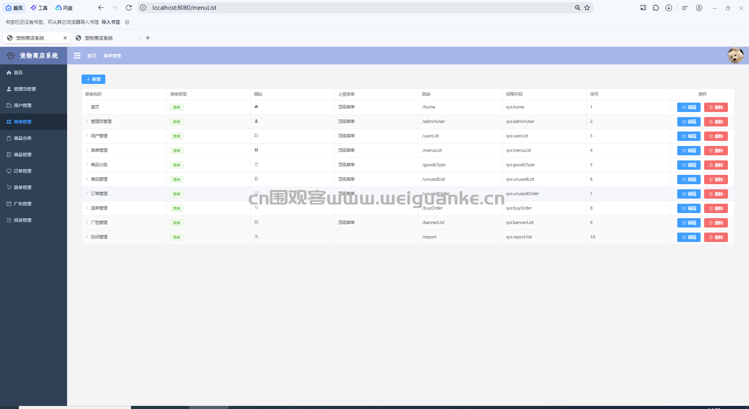Expand the 广告管理 table row

pos(87,222)
